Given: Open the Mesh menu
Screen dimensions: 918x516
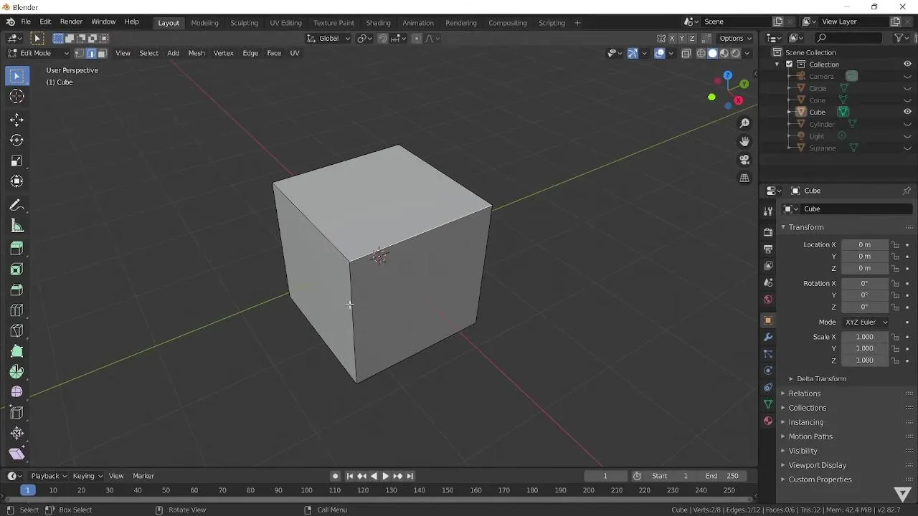Looking at the screenshot, I should tap(197, 53).
